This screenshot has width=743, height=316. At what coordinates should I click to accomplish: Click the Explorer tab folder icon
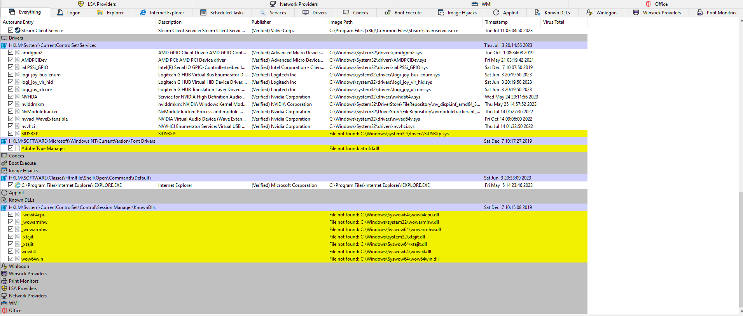coord(100,12)
